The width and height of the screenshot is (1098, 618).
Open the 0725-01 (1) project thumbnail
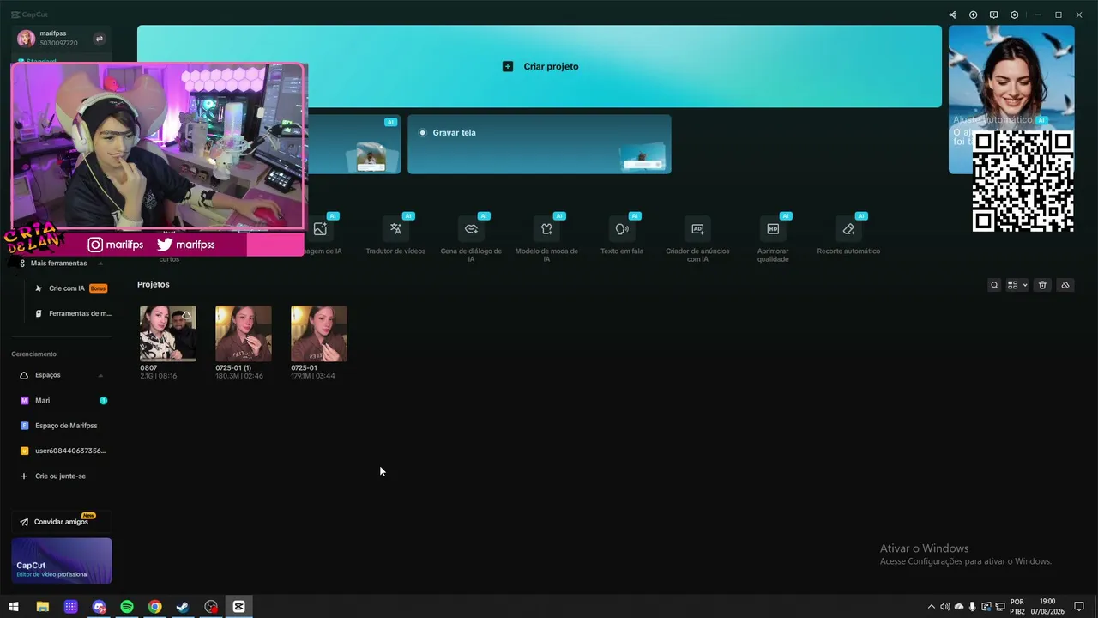(x=244, y=333)
